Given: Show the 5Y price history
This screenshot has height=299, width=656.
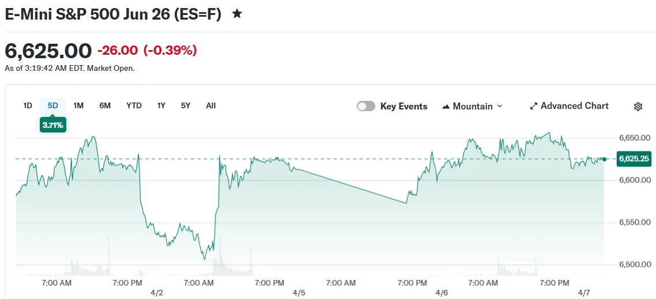Looking at the screenshot, I should coord(186,105).
